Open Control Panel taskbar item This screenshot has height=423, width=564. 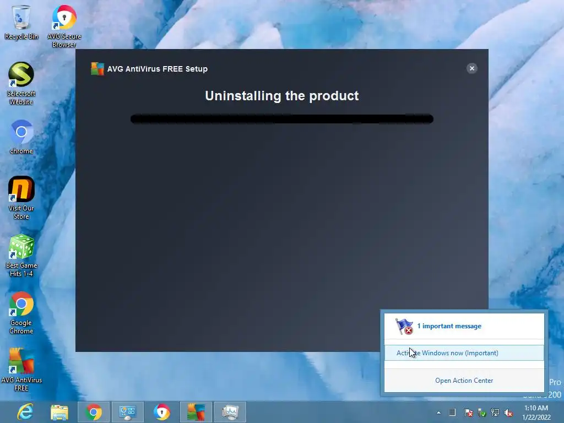click(x=128, y=412)
